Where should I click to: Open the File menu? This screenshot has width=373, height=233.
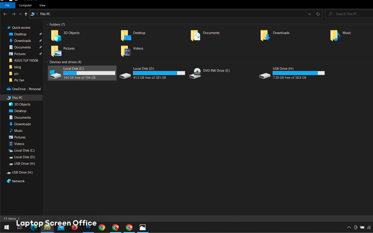(7, 5)
